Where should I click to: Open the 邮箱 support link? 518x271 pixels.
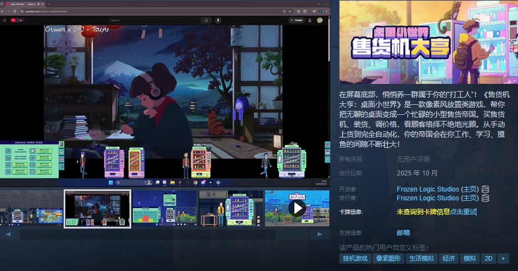(x=403, y=233)
